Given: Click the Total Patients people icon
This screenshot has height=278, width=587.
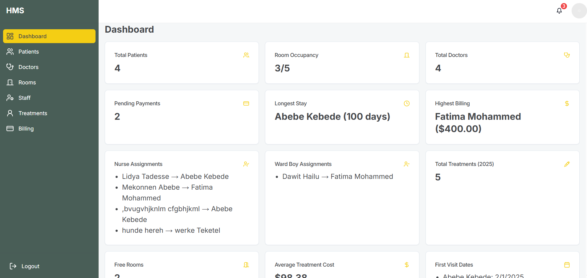Looking at the screenshot, I should pos(246,55).
